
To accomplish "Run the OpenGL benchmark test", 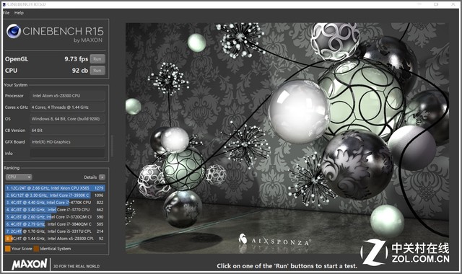I will pos(97,59).
